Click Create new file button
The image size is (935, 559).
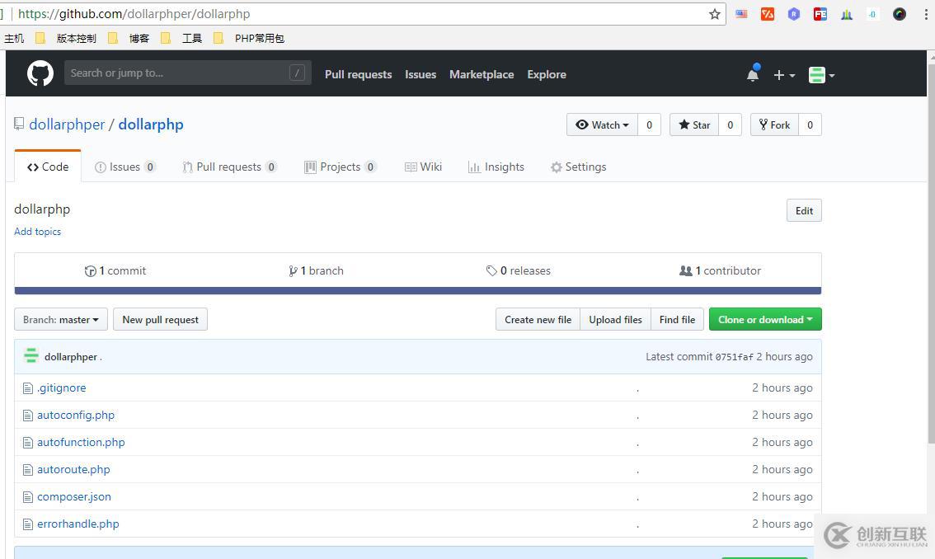point(538,320)
